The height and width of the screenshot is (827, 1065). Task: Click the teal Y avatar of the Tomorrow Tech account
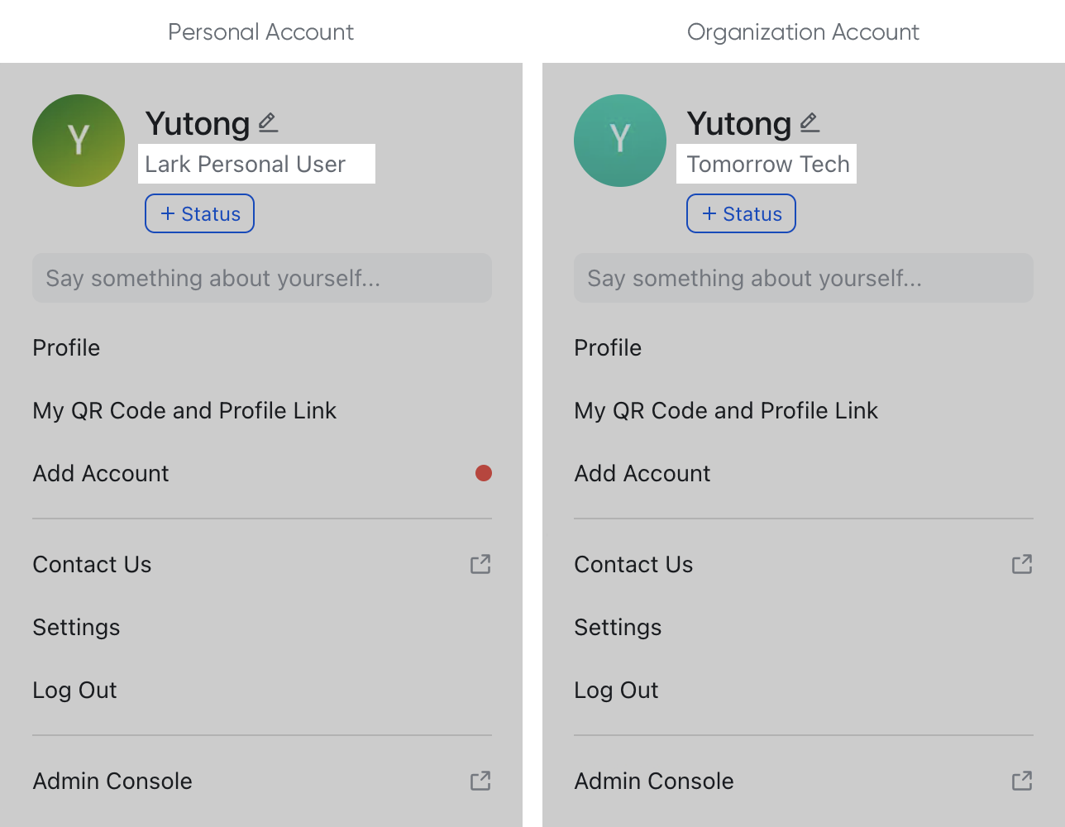[x=619, y=141]
